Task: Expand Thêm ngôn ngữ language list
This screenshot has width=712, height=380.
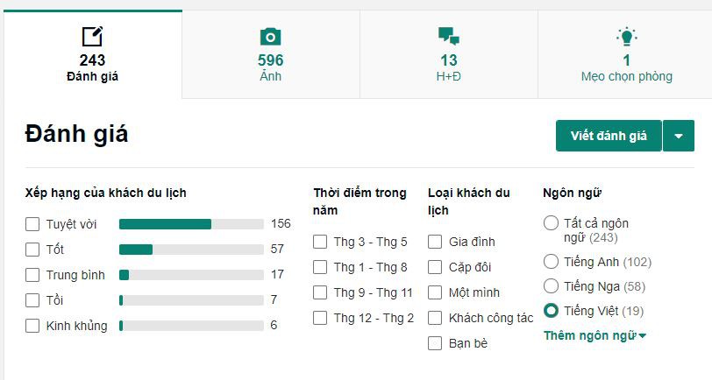Action: pos(595,335)
